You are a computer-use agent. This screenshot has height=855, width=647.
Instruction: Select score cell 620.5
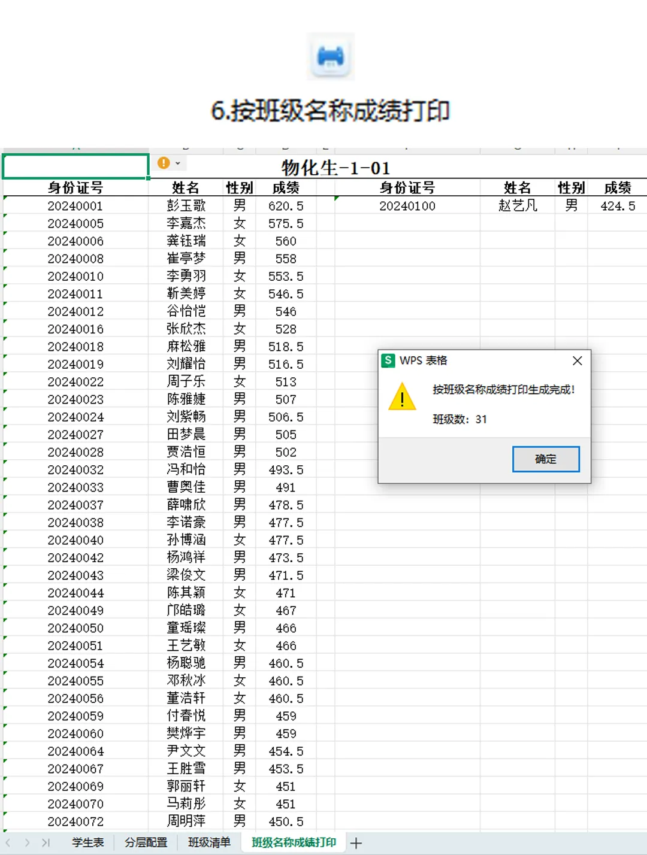pos(286,206)
